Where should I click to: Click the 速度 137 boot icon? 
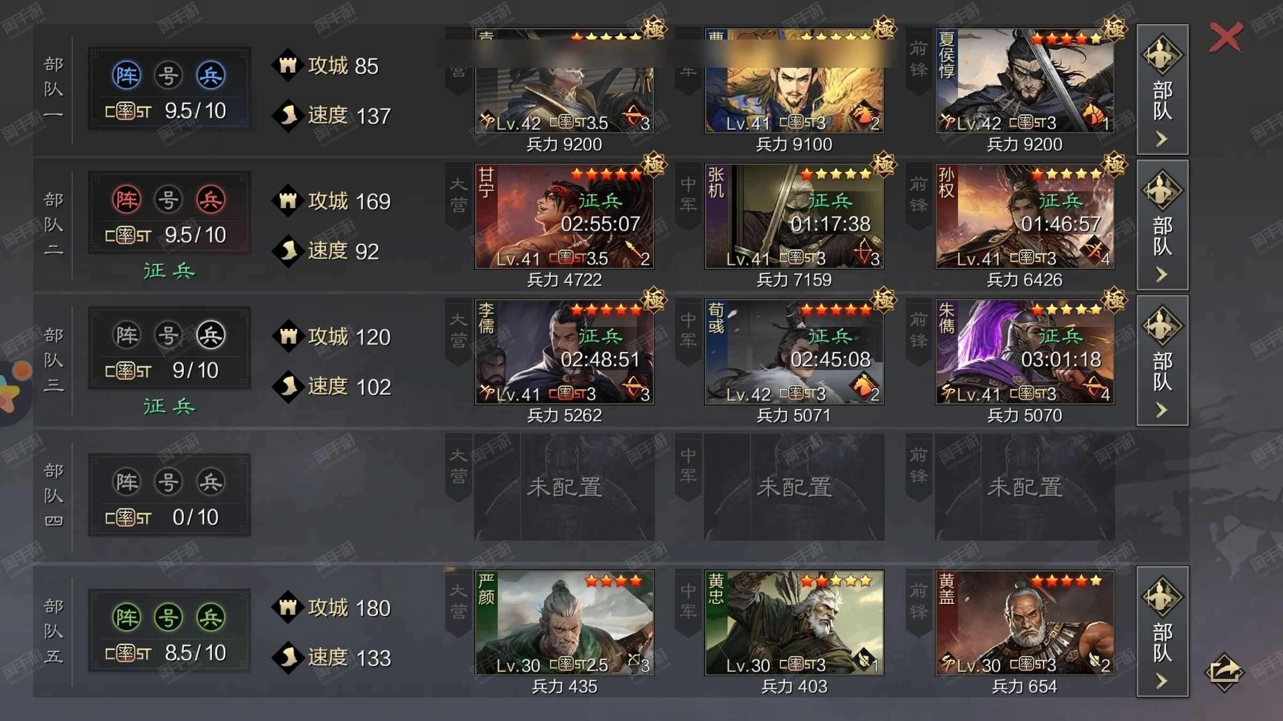pos(288,115)
